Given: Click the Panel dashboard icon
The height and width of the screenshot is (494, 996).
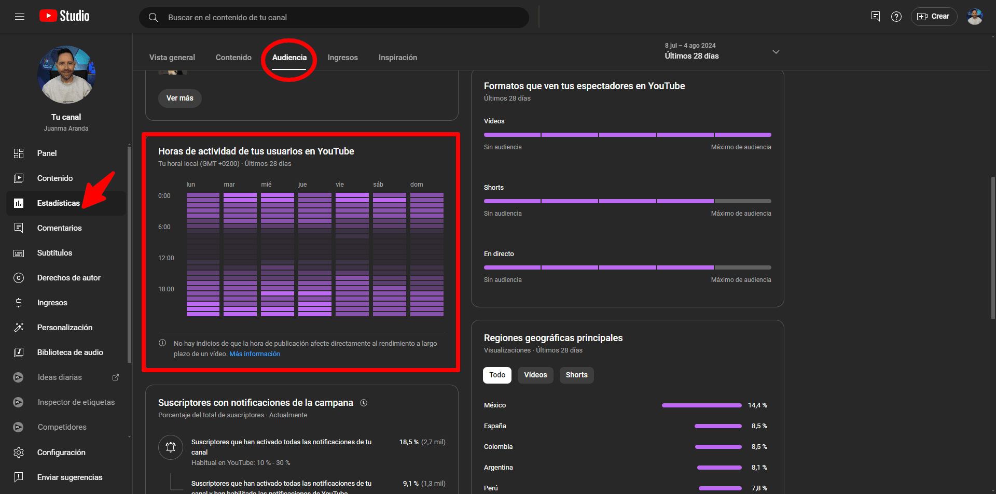Looking at the screenshot, I should (x=19, y=153).
